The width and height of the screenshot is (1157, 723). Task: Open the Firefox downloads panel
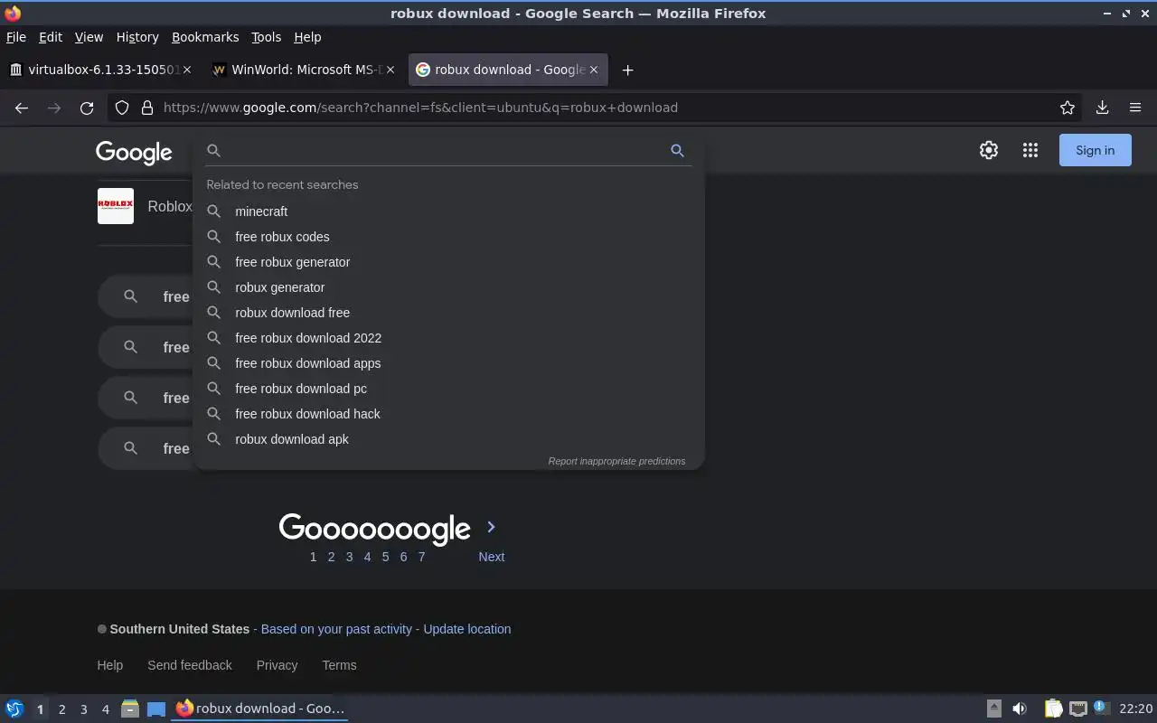1102,108
